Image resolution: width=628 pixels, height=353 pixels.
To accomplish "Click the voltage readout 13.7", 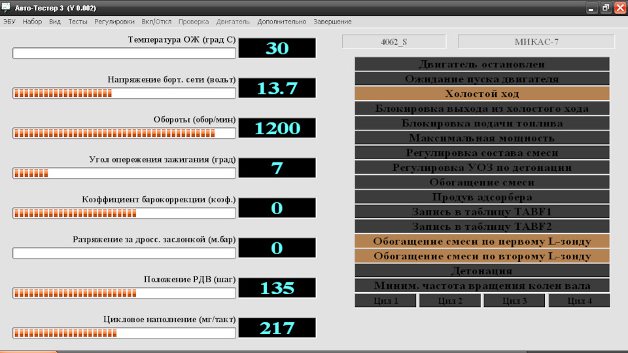I will click(277, 88).
